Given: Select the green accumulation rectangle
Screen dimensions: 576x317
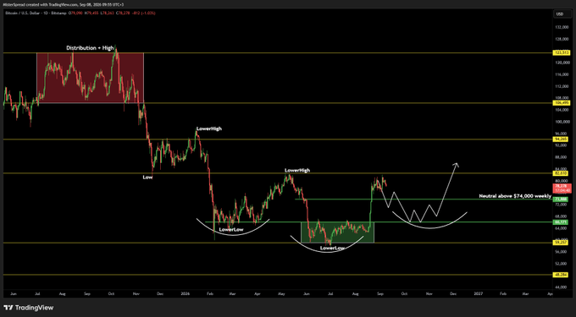Looking at the screenshot, I should (x=337, y=232).
